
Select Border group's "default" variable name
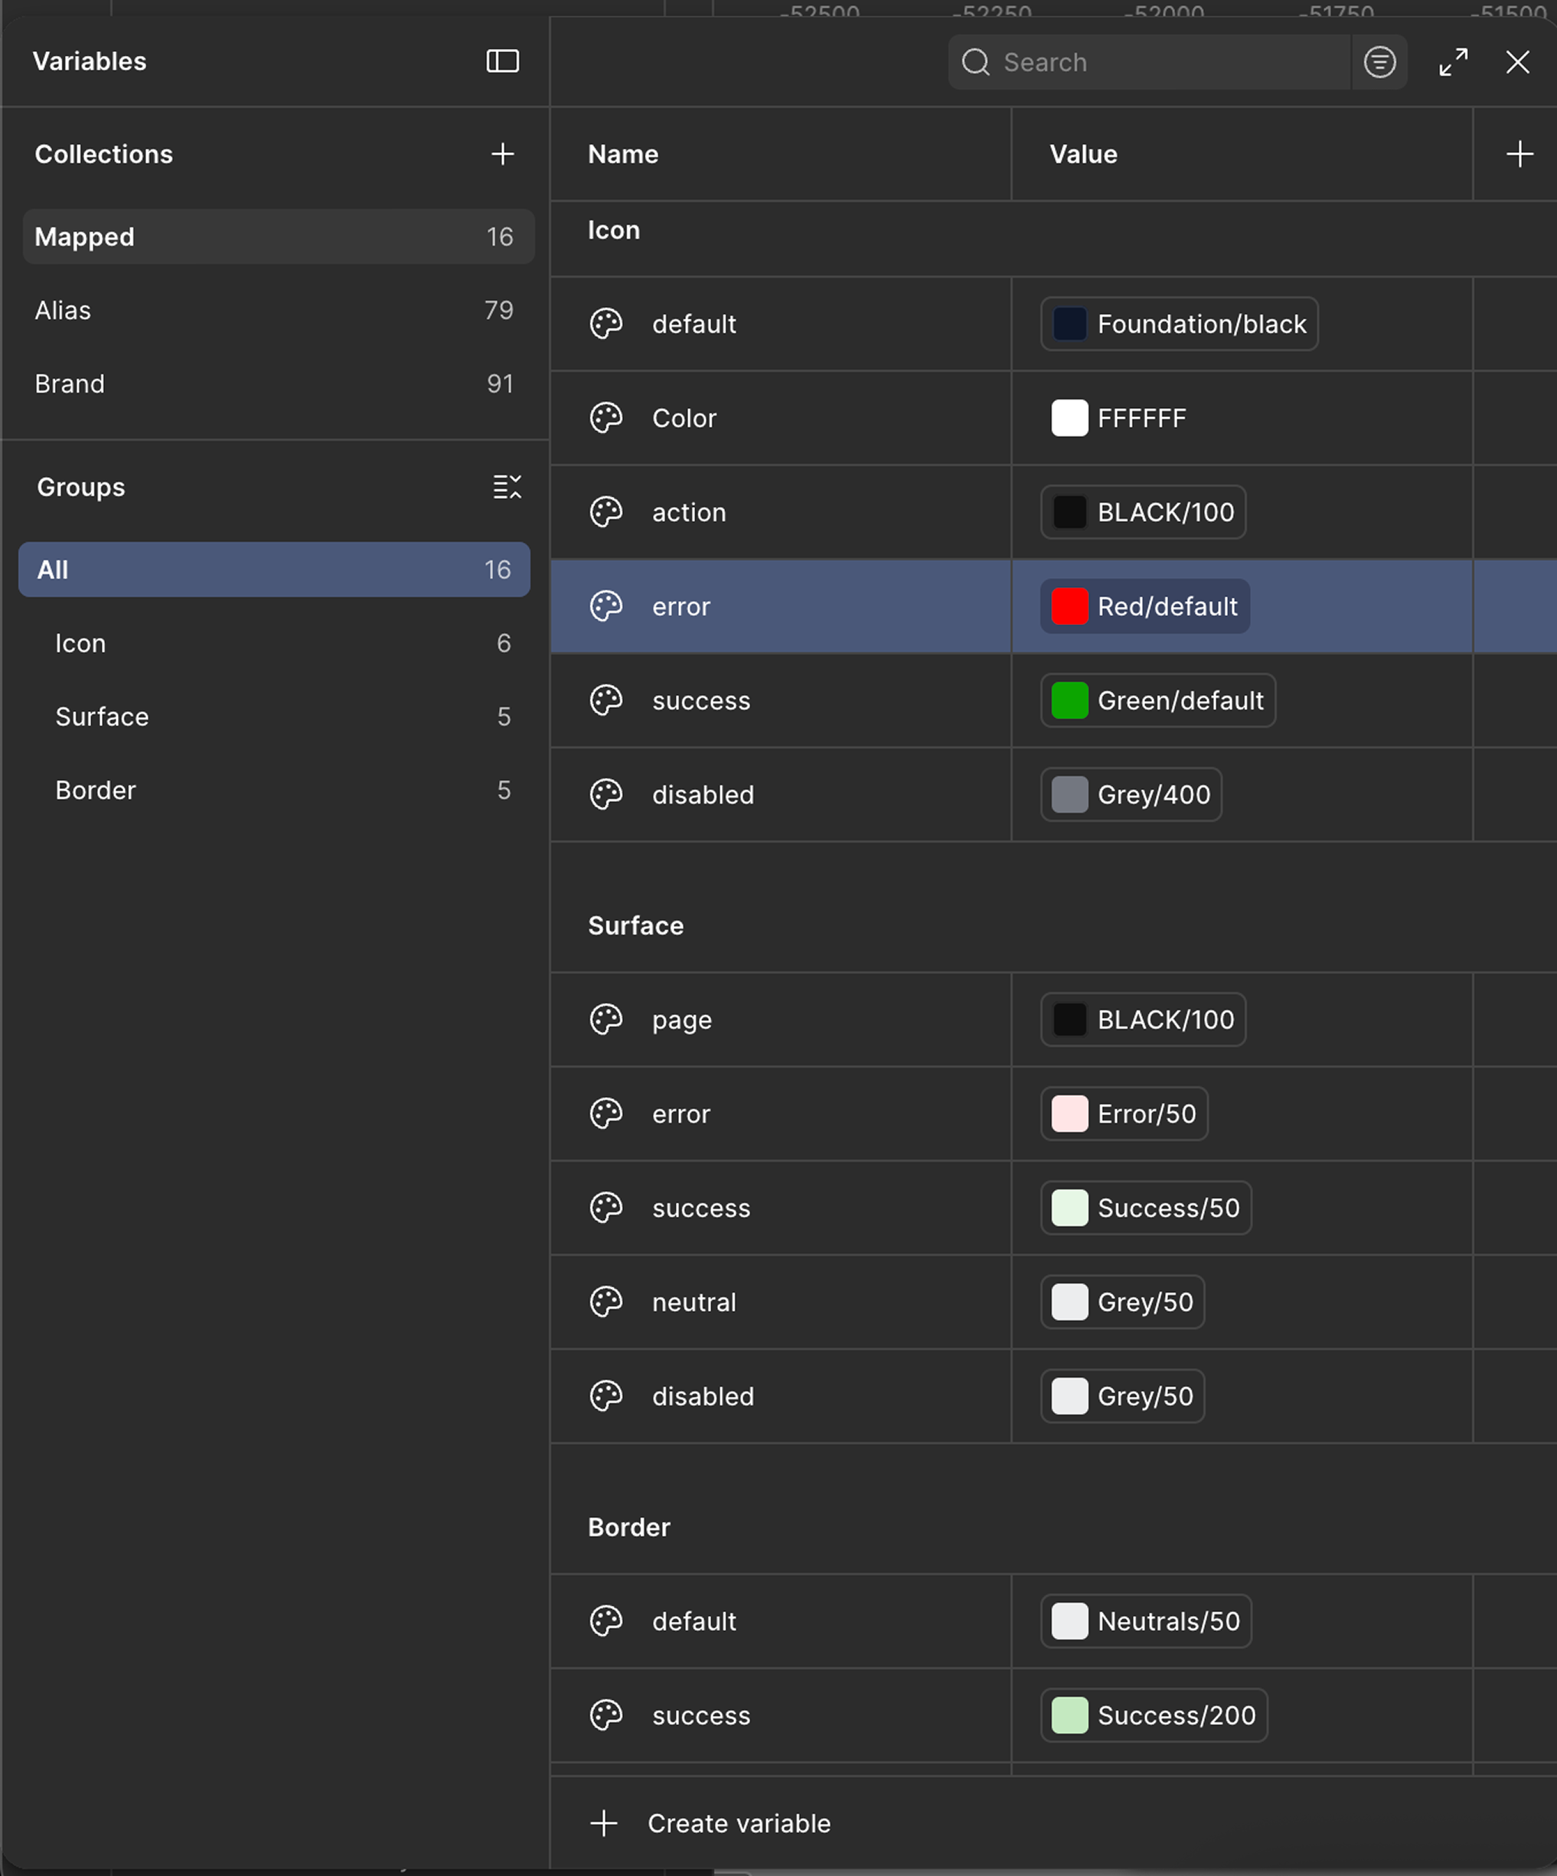coord(694,1620)
